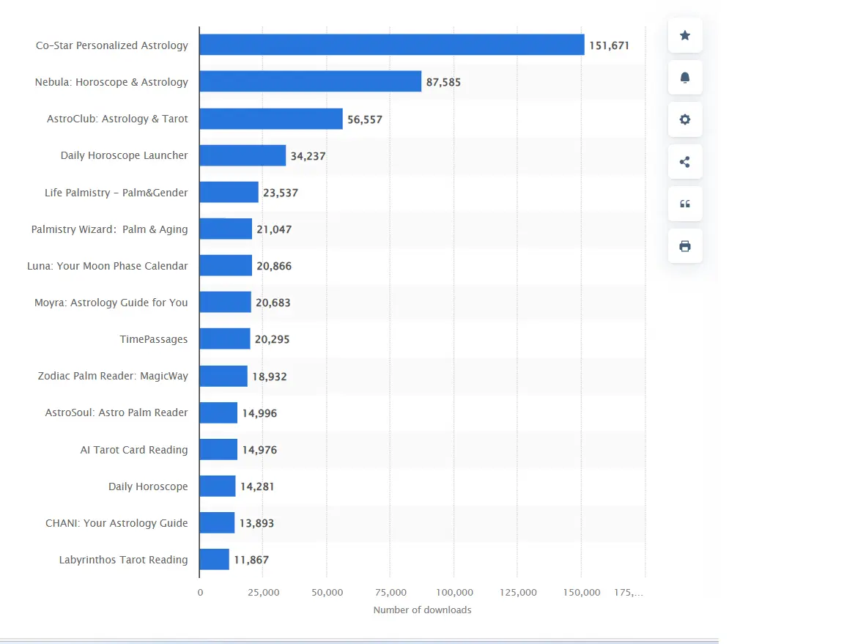Click the star favorite icon
The image size is (844, 644).
pos(685,35)
